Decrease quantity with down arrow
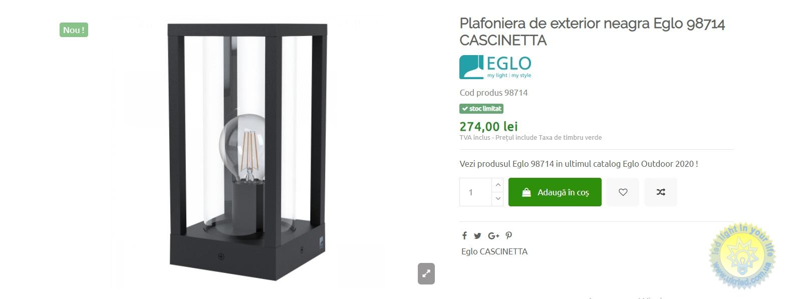Image resolution: width=786 pixels, height=299 pixels. [497, 199]
